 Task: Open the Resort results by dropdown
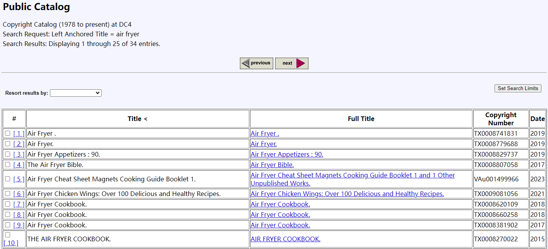(76, 93)
